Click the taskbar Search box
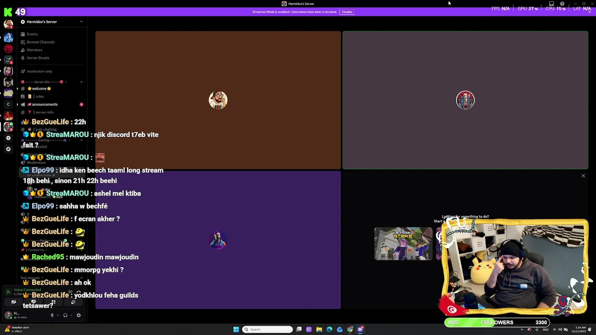The height and width of the screenshot is (335, 596). click(x=268, y=329)
